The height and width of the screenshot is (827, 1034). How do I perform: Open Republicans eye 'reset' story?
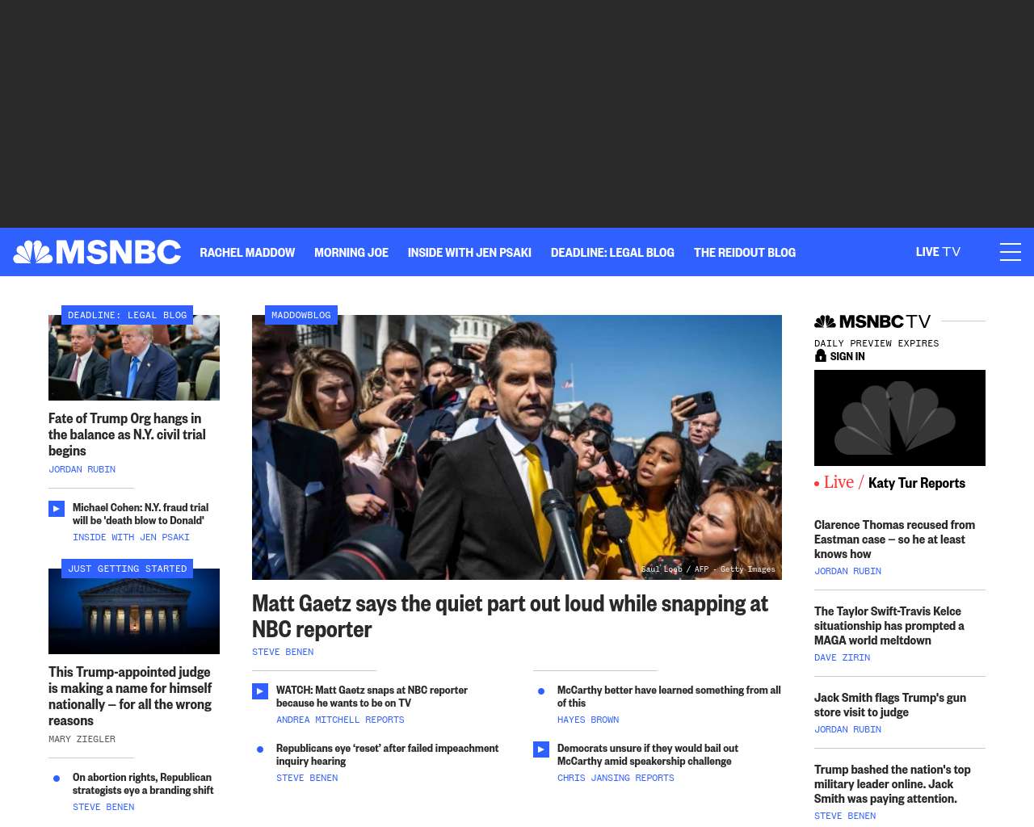pyautogui.click(x=388, y=754)
